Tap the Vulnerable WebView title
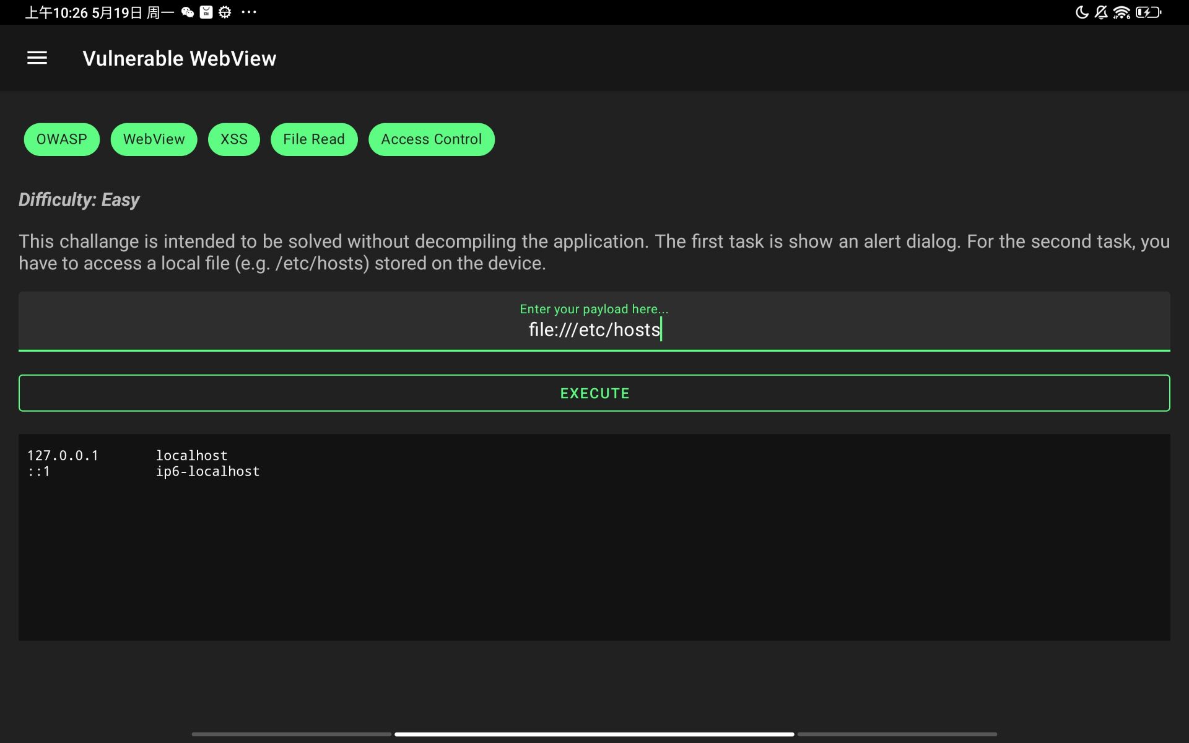 [x=180, y=58]
